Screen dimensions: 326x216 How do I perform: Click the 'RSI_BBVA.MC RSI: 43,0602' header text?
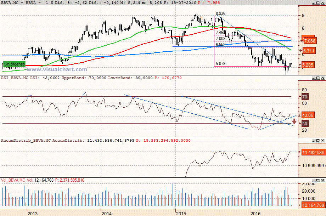30,78
